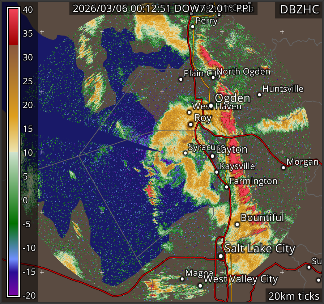Select the Syracuse marker dot
Image resolution: width=324 pixels, height=304 pixels.
click(186, 153)
